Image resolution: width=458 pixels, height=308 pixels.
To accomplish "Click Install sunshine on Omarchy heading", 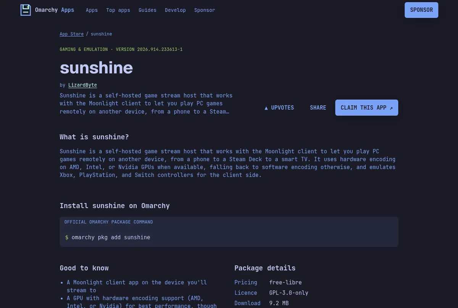I will [114, 206].
